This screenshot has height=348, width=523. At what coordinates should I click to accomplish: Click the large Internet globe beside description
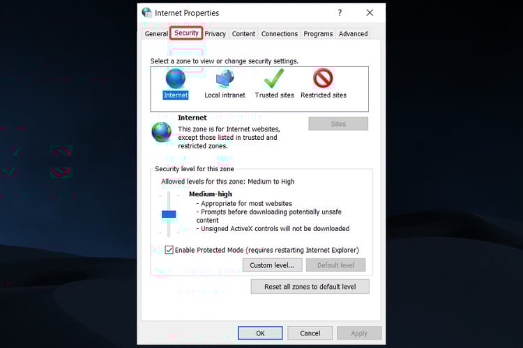(x=162, y=132)
